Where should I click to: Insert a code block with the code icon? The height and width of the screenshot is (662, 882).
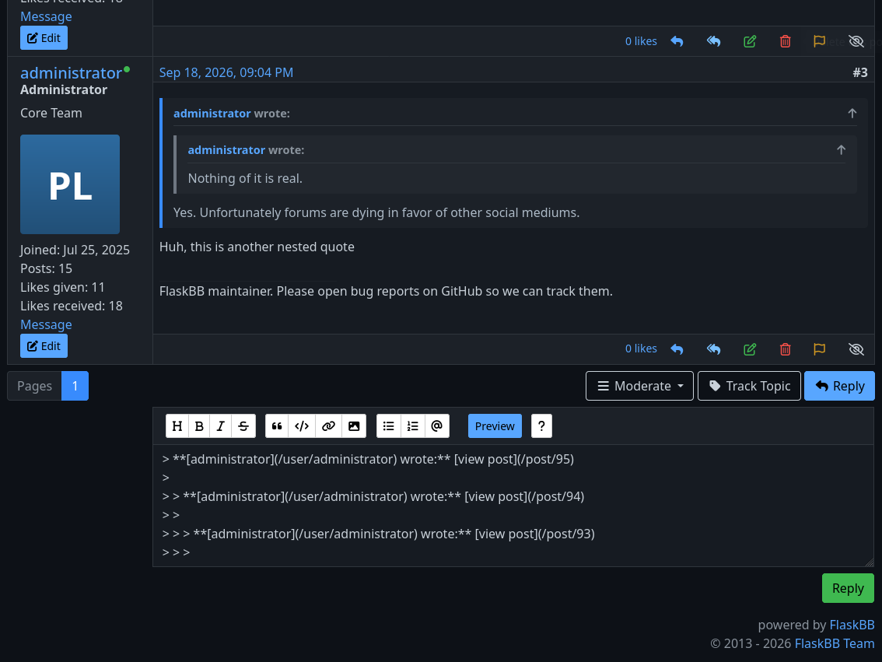click(302, 426)
